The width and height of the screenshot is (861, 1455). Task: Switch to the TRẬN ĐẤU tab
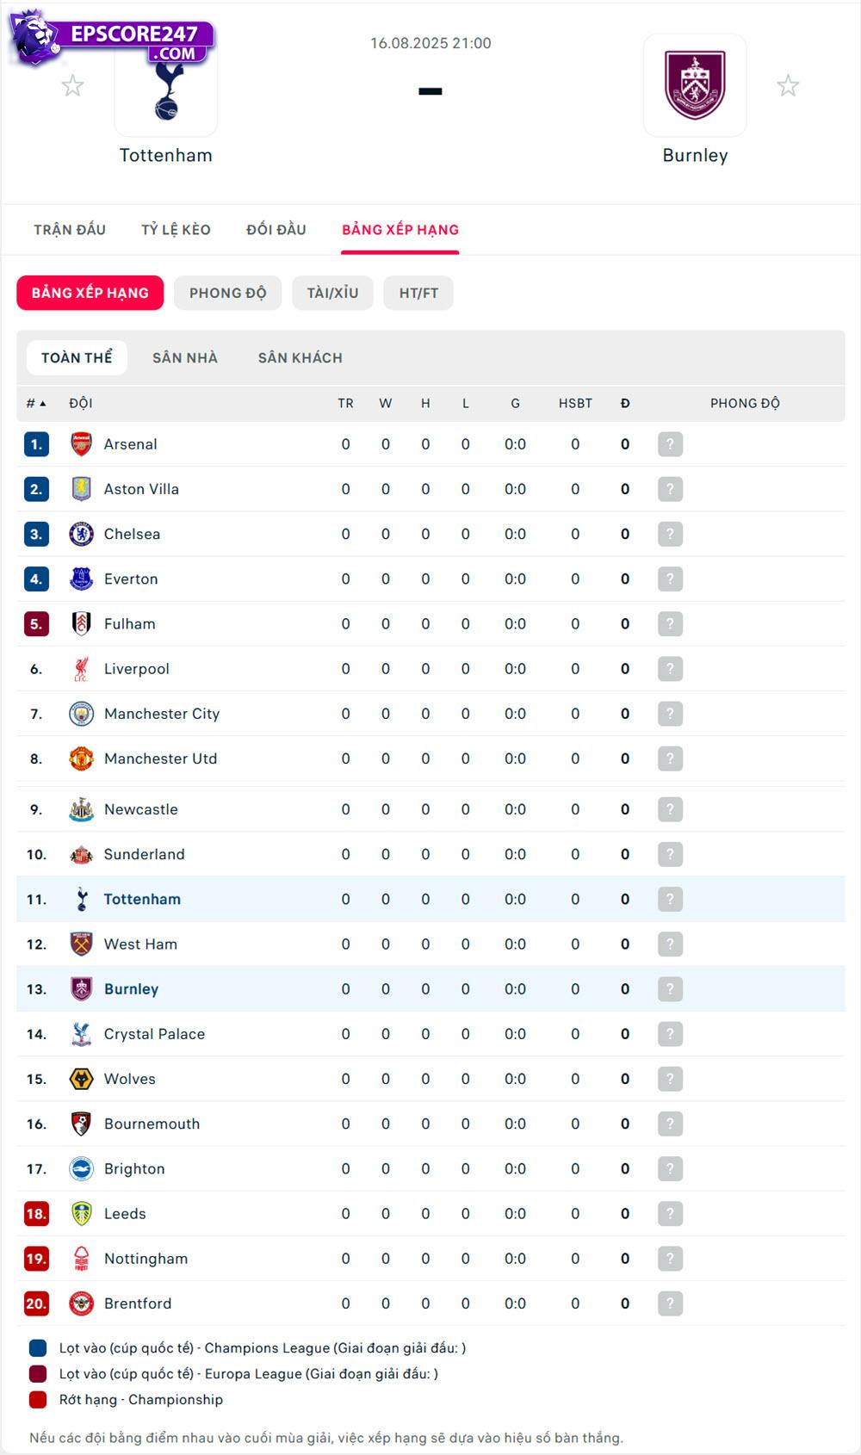70,230
